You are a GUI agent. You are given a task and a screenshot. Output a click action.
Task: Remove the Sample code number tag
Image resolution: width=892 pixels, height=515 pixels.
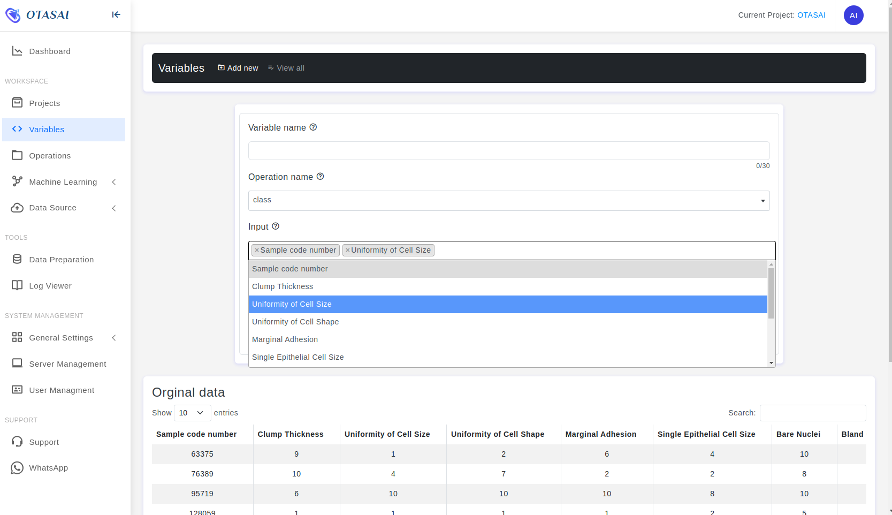(257, 250)
